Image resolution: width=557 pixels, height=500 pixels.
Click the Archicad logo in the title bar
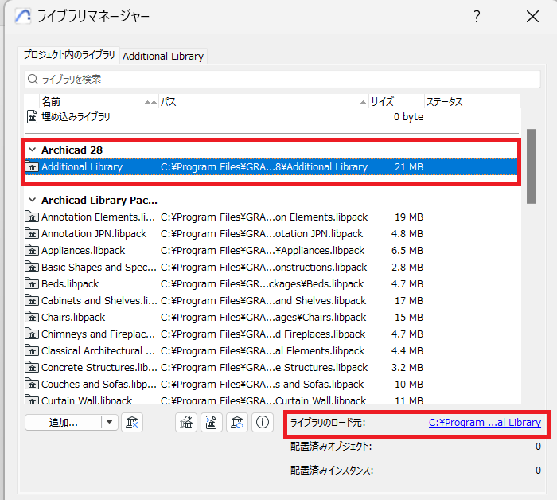[x=23, y=17]
